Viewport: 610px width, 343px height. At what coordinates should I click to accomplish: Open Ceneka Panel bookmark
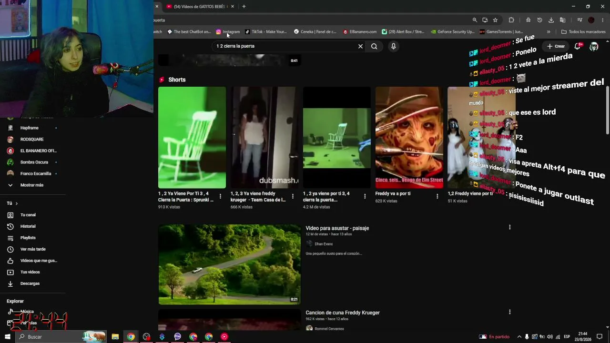click(315, 32)
